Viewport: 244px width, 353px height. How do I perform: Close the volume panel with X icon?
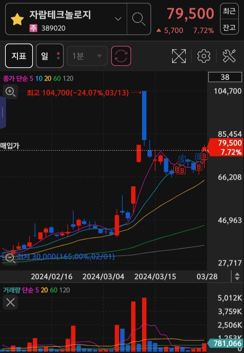11,302
